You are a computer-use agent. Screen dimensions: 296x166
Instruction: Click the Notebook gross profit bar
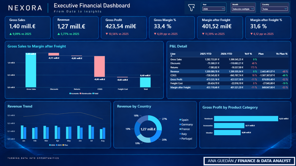click(x=246, y=119)
